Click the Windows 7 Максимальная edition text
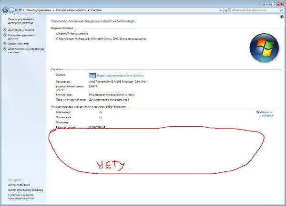The height and width of the screenshot is (206, 286). click(x=71, y=34)
